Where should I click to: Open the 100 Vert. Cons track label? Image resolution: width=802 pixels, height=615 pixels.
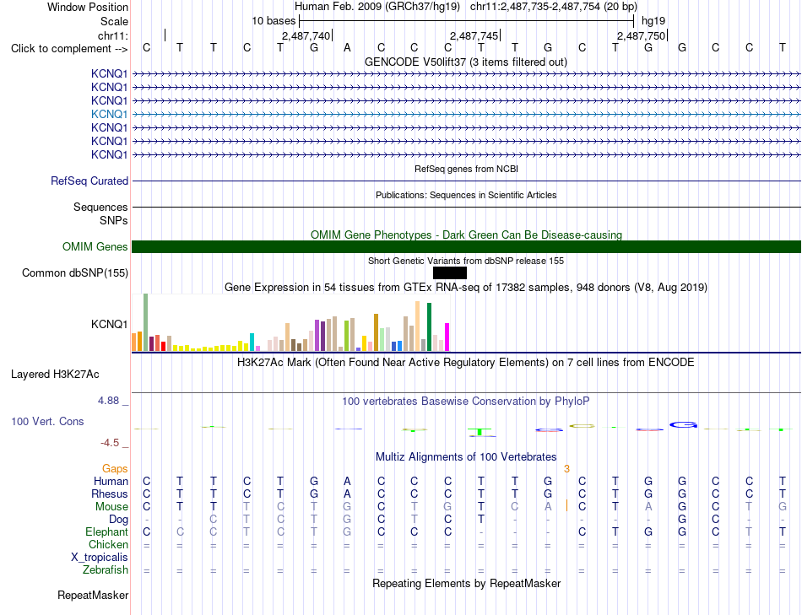(x=47, y=422)
